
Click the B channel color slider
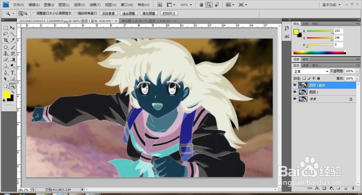320,45
